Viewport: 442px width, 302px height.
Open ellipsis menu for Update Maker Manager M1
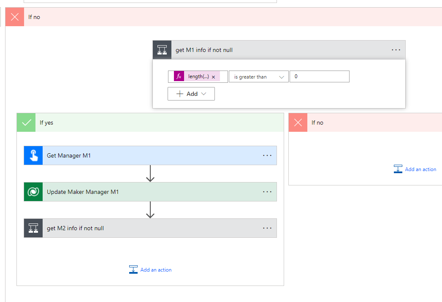[267, 192]
